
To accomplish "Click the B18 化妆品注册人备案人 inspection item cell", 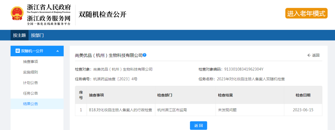I will 120,110.
